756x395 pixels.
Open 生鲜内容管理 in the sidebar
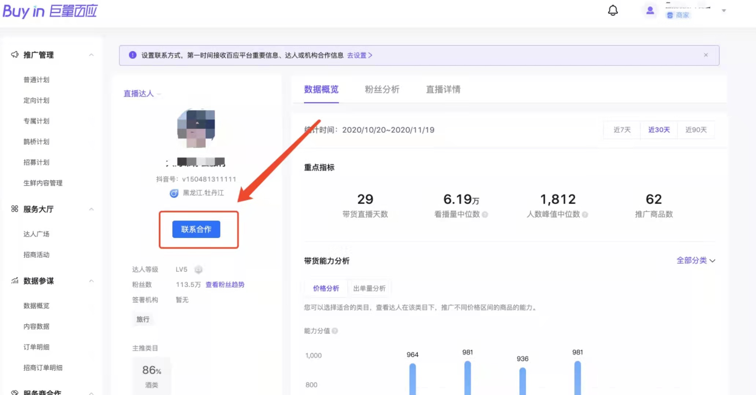tap(43, 183)
